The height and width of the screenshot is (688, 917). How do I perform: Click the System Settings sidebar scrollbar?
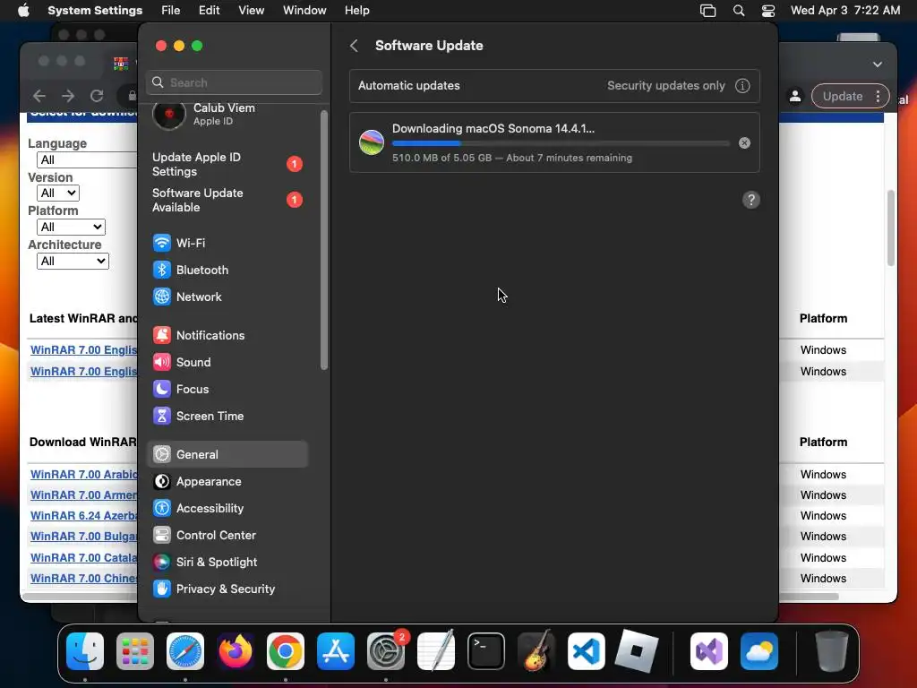[324, 240]
